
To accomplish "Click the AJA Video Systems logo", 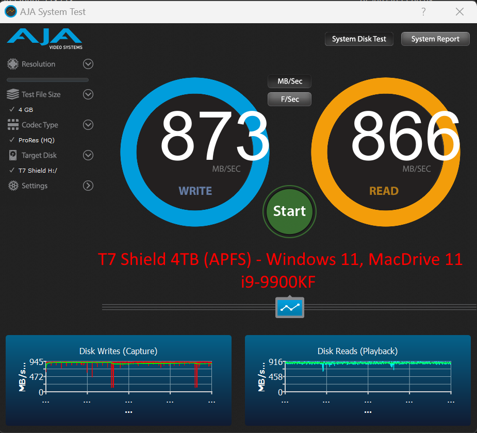I will point(45,39).
